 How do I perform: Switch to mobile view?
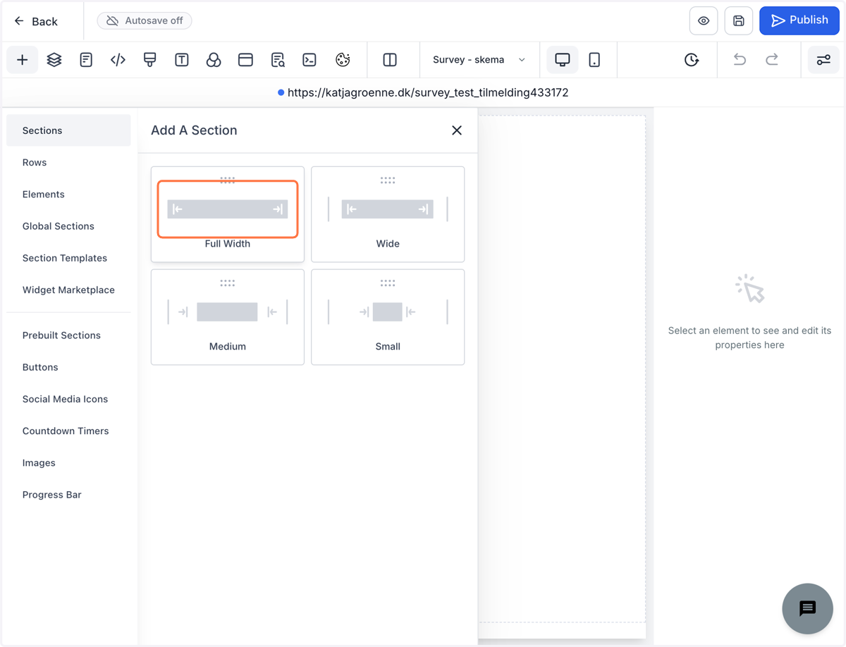pyautogui.click(x=594, y=60)
